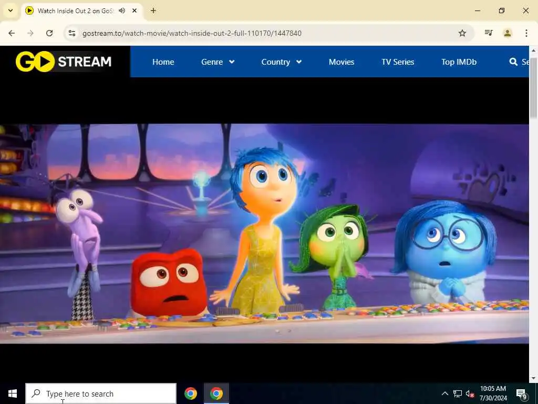Open the clock showing 10:05 AM
538x404 pixels.
coord(493,393)
